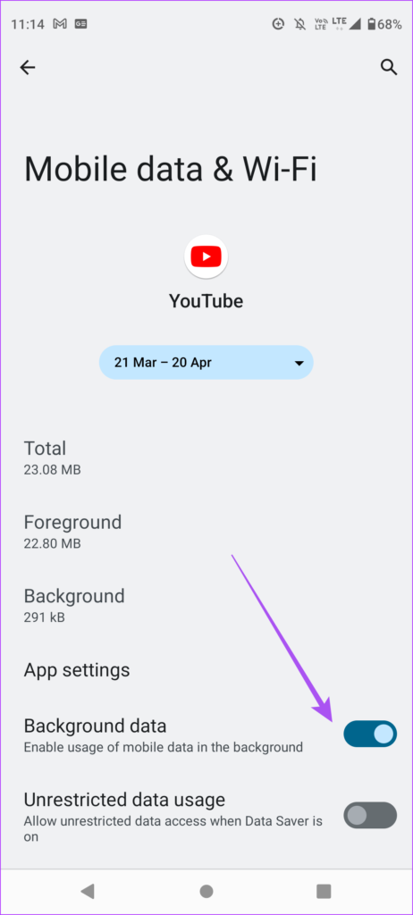Tap the YouTube app logo

coord(206,256)
